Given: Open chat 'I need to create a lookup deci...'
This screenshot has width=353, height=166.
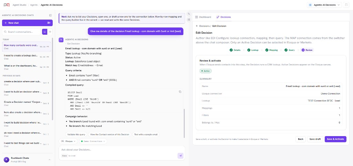Looking at the screenshot, I should (x=26, y=57).
